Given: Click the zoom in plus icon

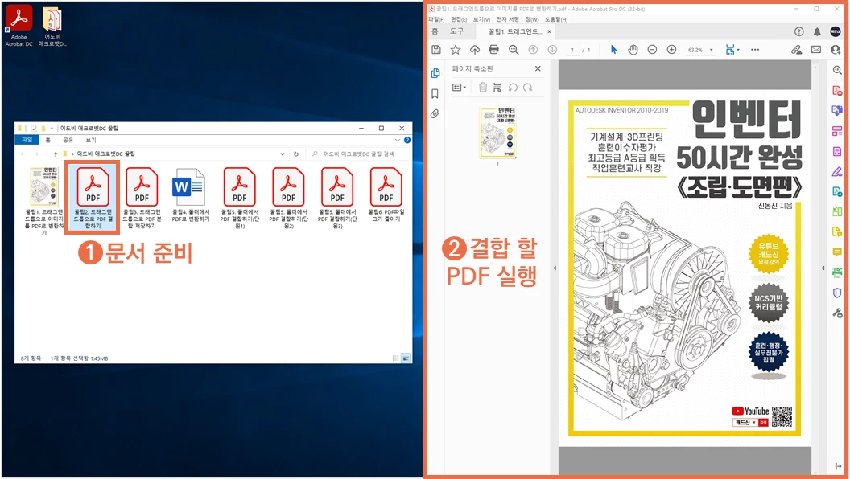Looking at the screenshot, I should pos(671,50).
